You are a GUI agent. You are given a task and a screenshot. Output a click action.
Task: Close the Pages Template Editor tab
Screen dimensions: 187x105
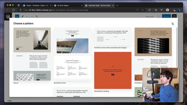[51, 6]
